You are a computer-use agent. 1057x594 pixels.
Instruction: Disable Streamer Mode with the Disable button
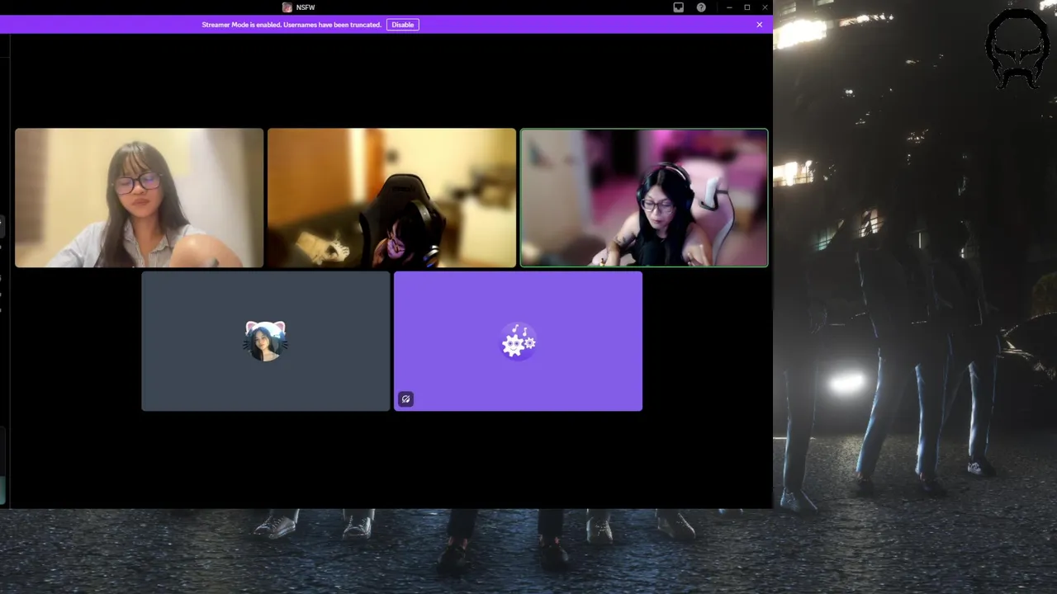point(402,25)
